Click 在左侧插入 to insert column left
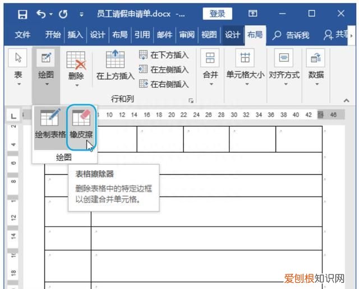359x289 pixels. coord(164,69)
